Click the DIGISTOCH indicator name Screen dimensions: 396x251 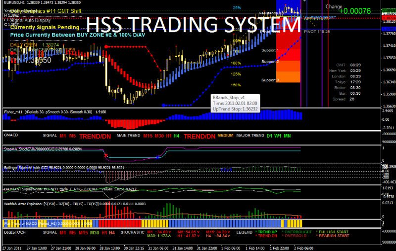coord(15,232)
